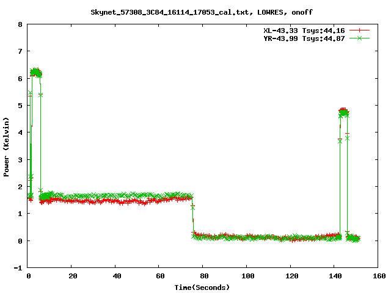Click the x-axis tick label '40'
The image size is (391, 293).
pos(117,276)
